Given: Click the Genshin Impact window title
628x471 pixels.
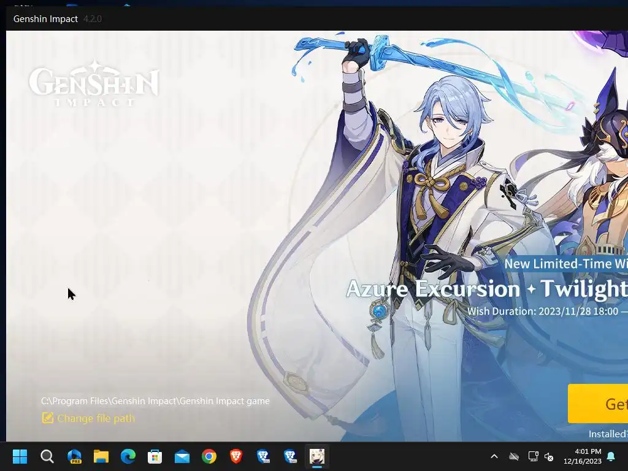Looking at the screenshot, I should pyautogui.click(x=45, y=19).
